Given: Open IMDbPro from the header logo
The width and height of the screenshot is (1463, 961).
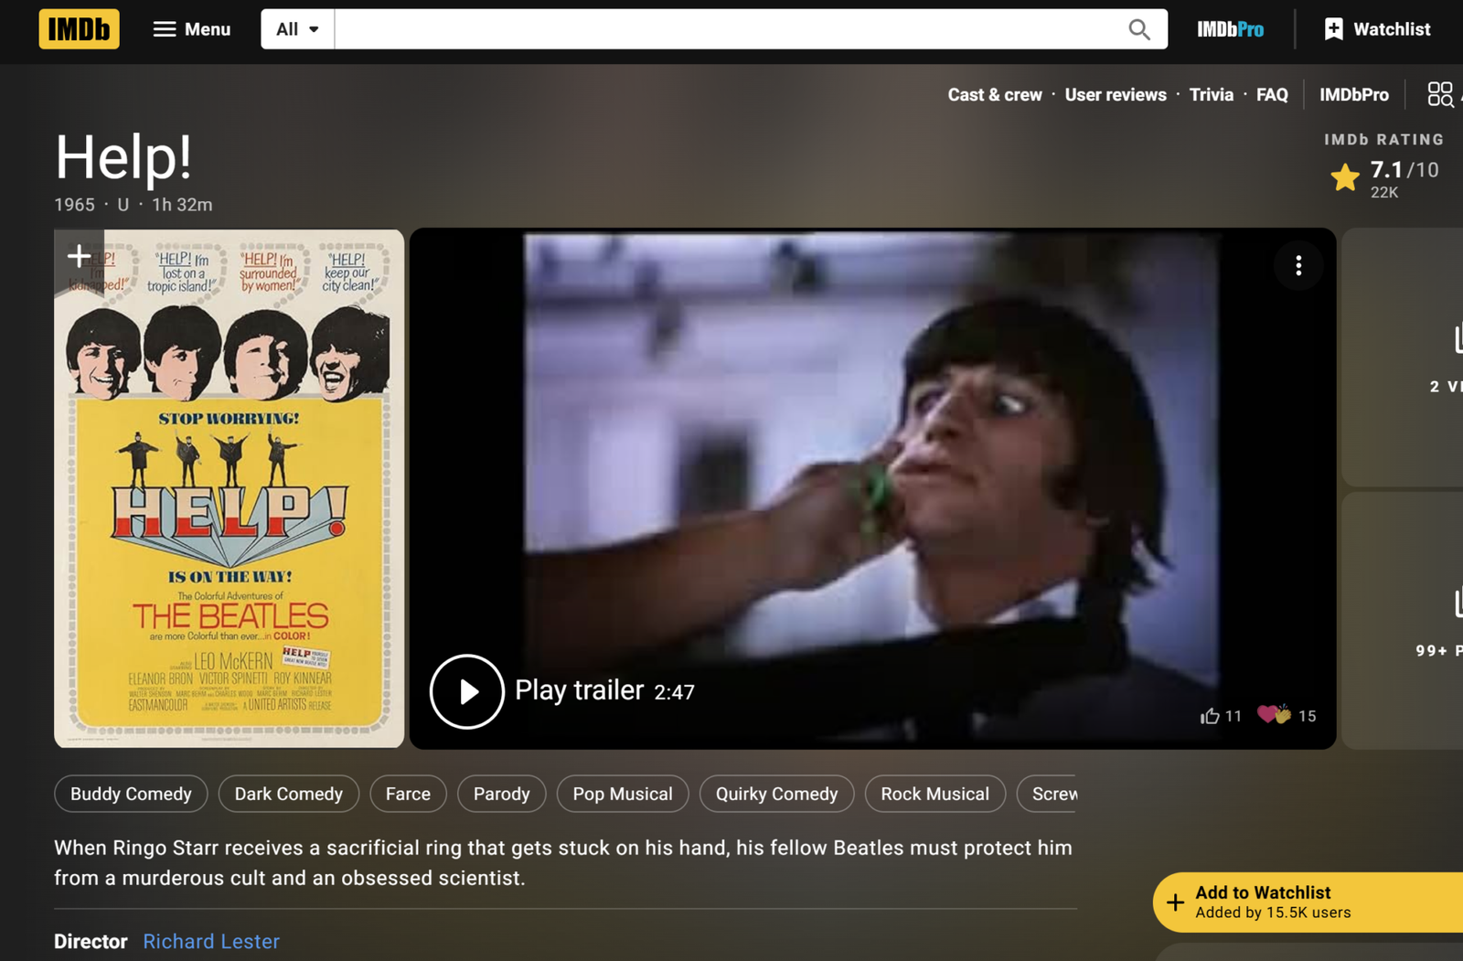Looking at the screenshot, I should click(1231, 29).
